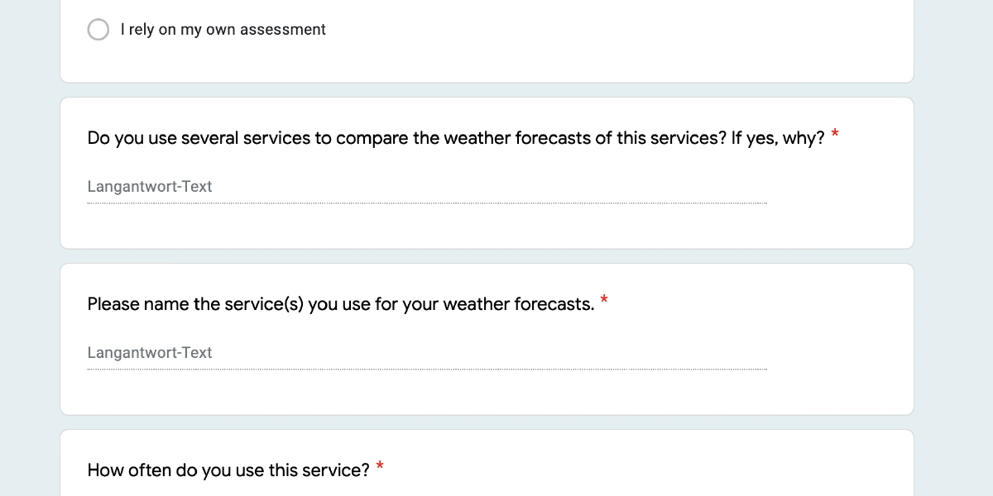Select the "I rely on my own assessment" radio button

coord(98,30)
